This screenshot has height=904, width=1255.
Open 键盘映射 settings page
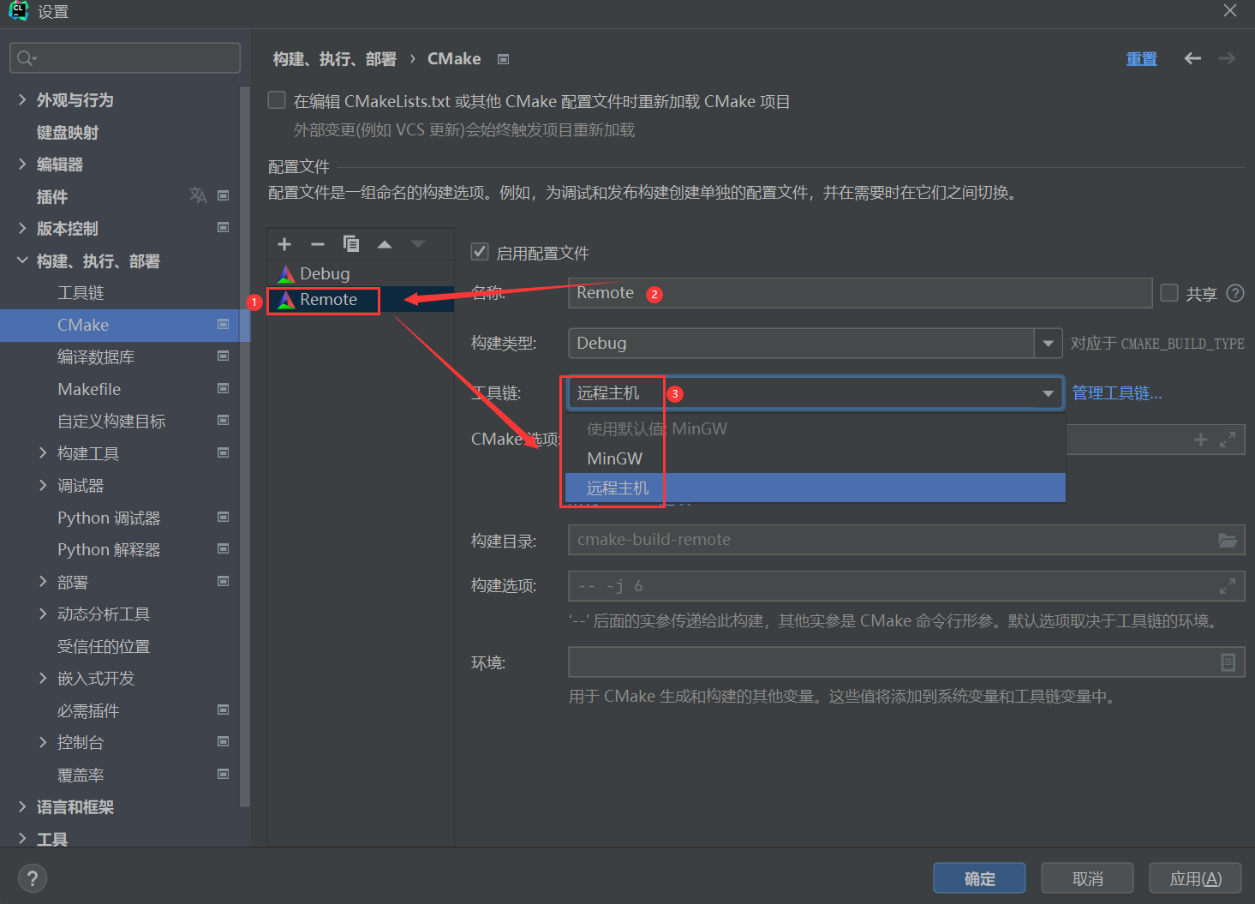pos(68,132)
